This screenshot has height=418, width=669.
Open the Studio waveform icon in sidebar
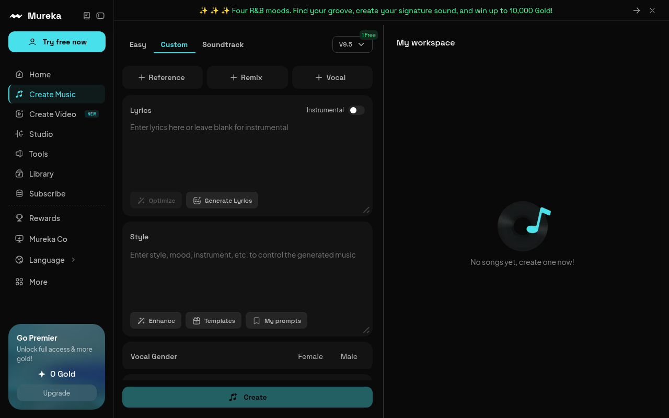[19, 134]
